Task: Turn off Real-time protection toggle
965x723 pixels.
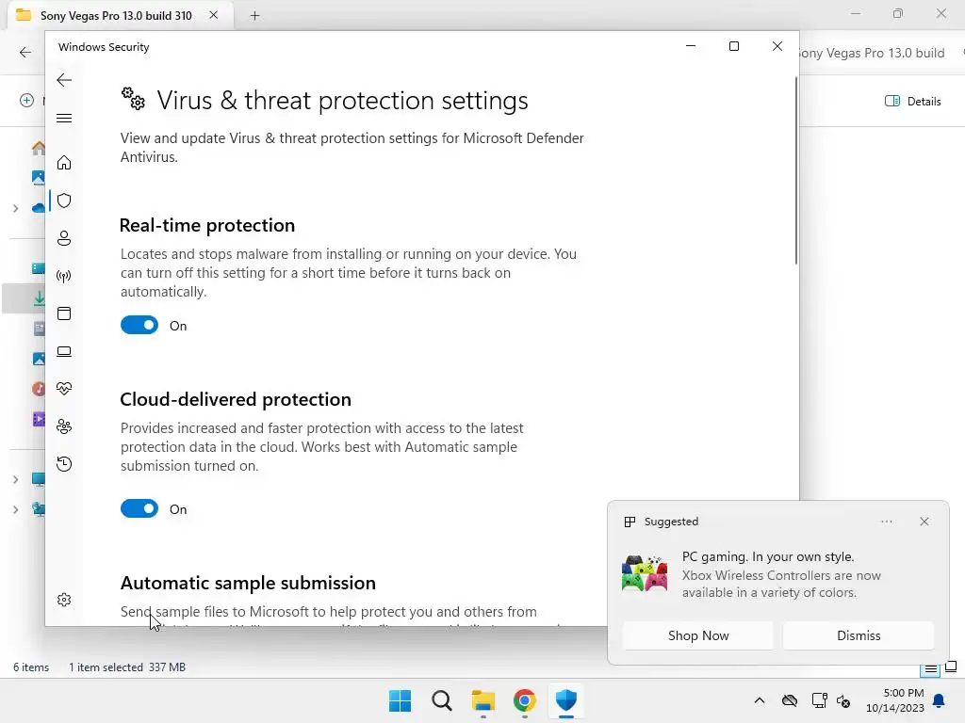Action: [x=139, y=325]
